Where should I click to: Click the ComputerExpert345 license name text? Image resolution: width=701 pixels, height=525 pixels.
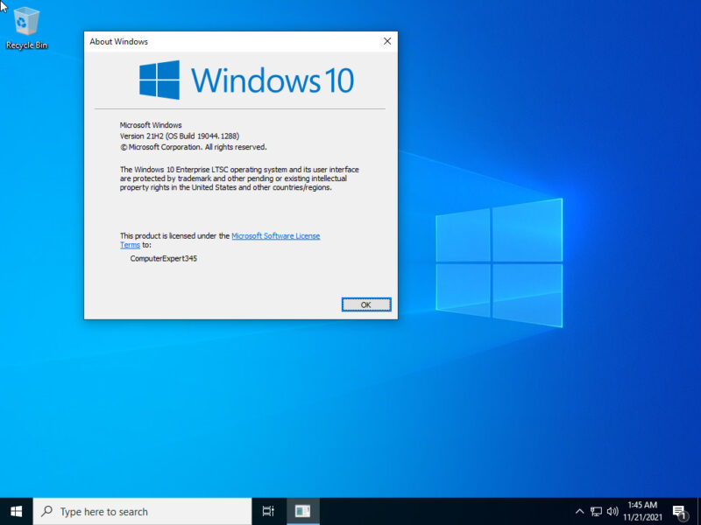point(164,259)
